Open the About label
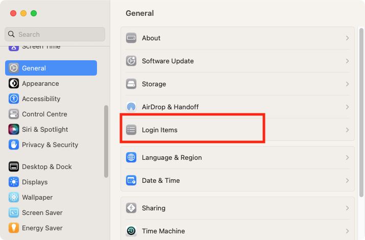This screenshot has width=365, height=240. [x=151, y=38]
